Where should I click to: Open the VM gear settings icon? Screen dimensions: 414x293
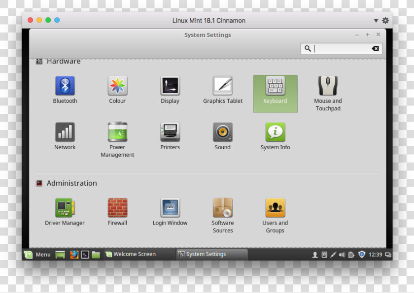point(385,20)
